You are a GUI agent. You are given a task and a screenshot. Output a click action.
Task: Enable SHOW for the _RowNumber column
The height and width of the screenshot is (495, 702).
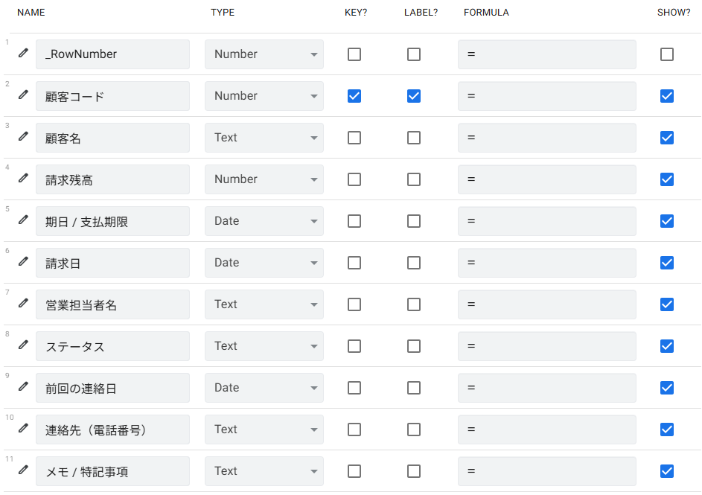coord(666,54)
